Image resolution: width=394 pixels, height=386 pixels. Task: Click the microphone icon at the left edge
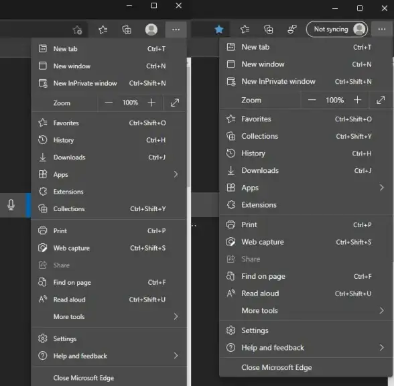pos(11,204)
